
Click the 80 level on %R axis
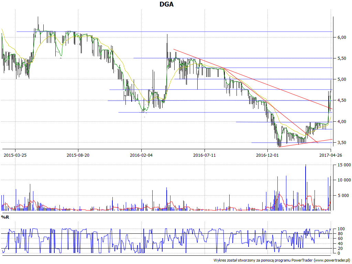pyautogui.click(x=339, y=234)
